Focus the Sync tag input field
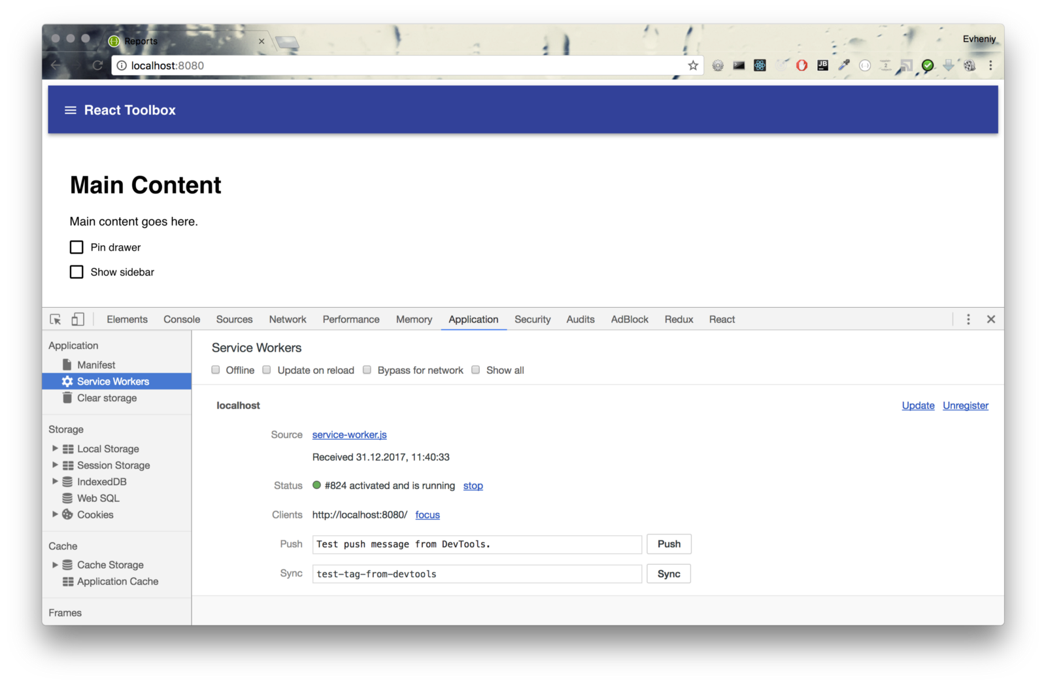The width and height of the screenshot is (1046, 685). coord(477,574)
